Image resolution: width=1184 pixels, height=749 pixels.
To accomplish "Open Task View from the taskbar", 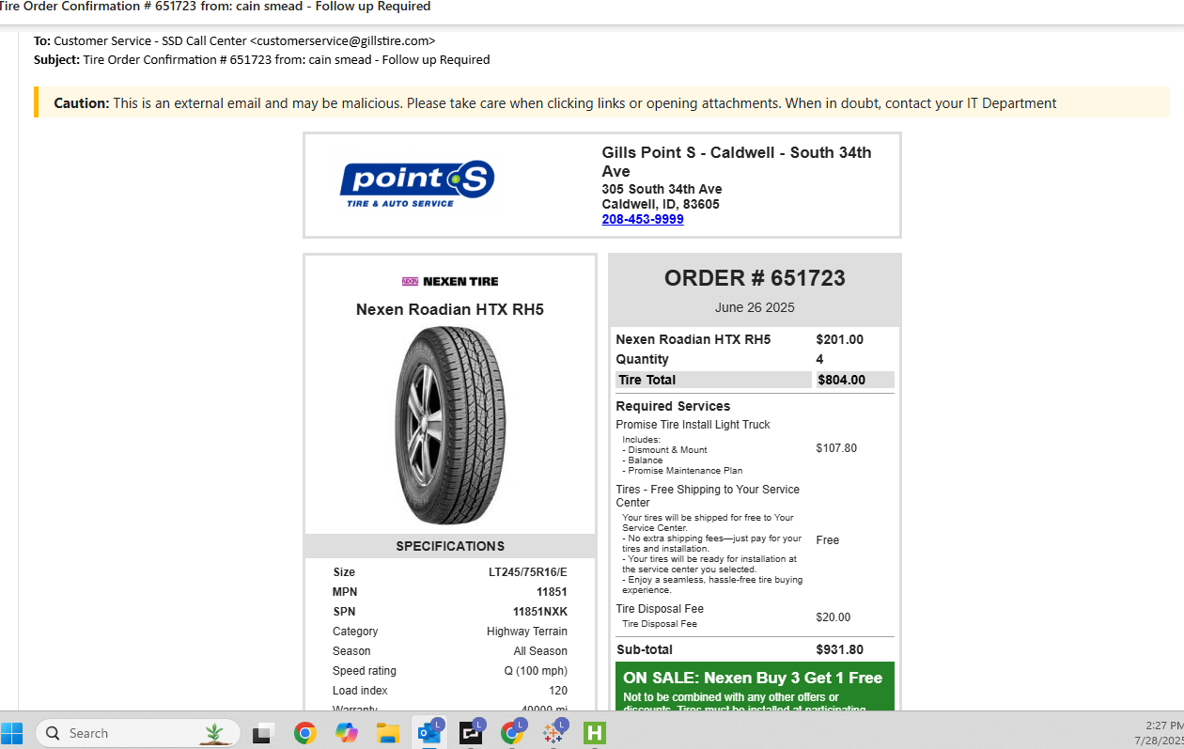I will pos(262,733).
